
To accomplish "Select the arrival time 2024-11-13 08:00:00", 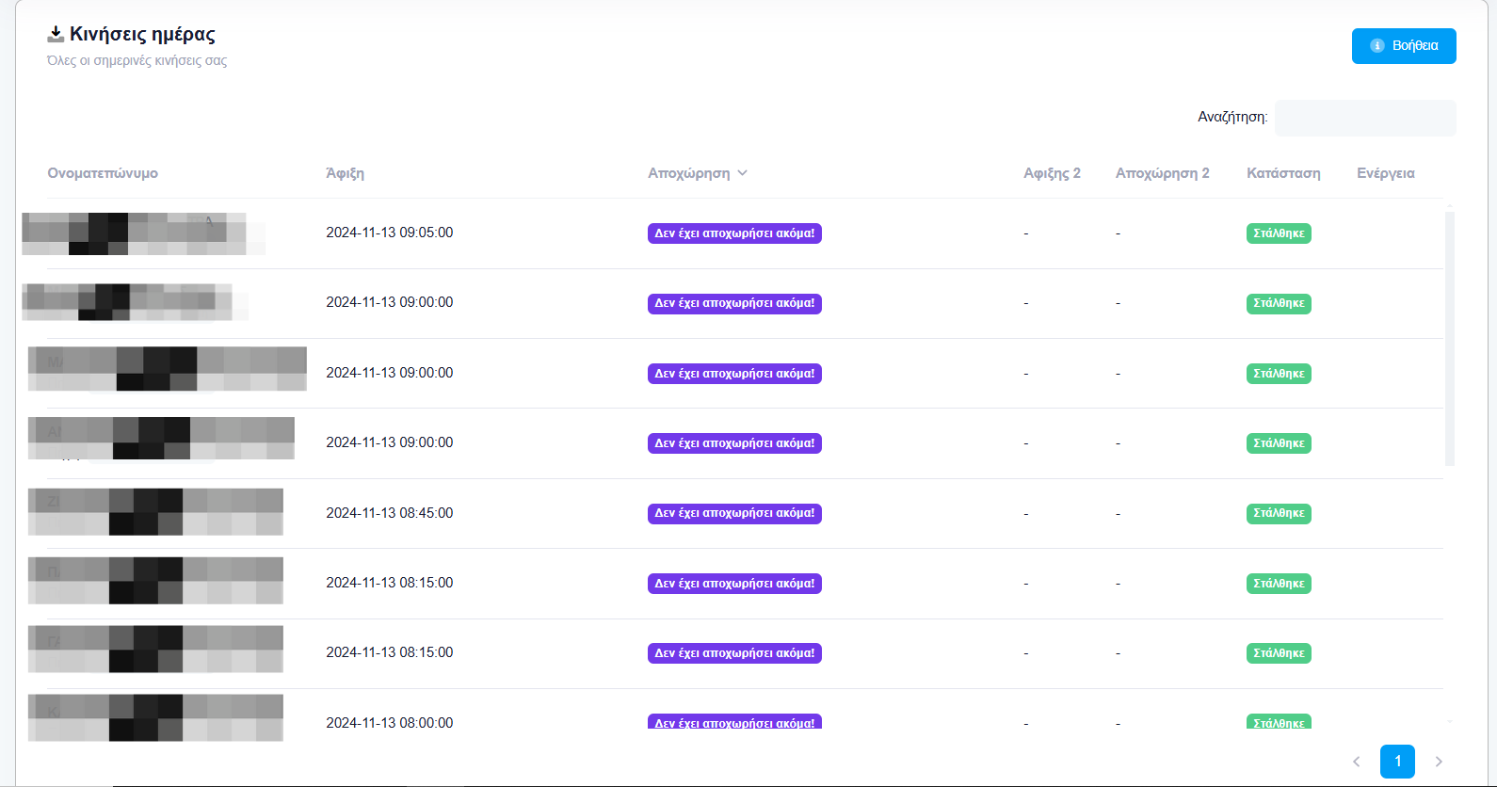I will point(389,723).
